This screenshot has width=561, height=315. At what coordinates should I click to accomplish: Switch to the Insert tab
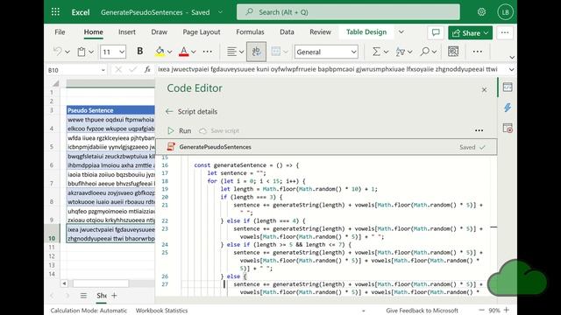click(x=126, y=32)
